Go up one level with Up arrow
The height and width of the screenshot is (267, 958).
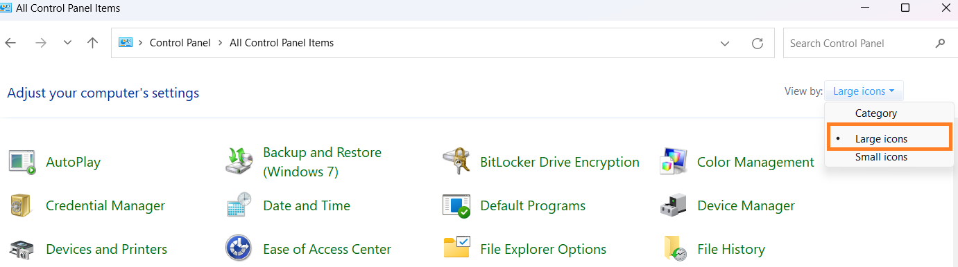coord(92,43)
